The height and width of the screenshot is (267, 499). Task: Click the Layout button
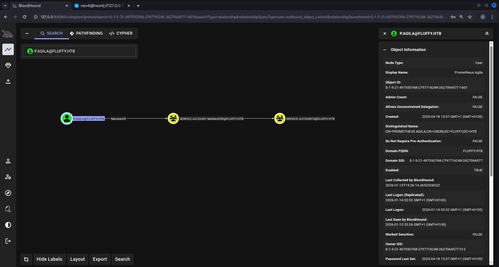coord(77,259)
